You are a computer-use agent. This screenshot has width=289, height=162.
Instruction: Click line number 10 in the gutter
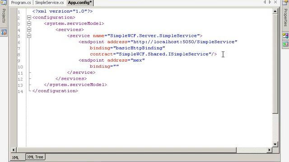[20, 67]
